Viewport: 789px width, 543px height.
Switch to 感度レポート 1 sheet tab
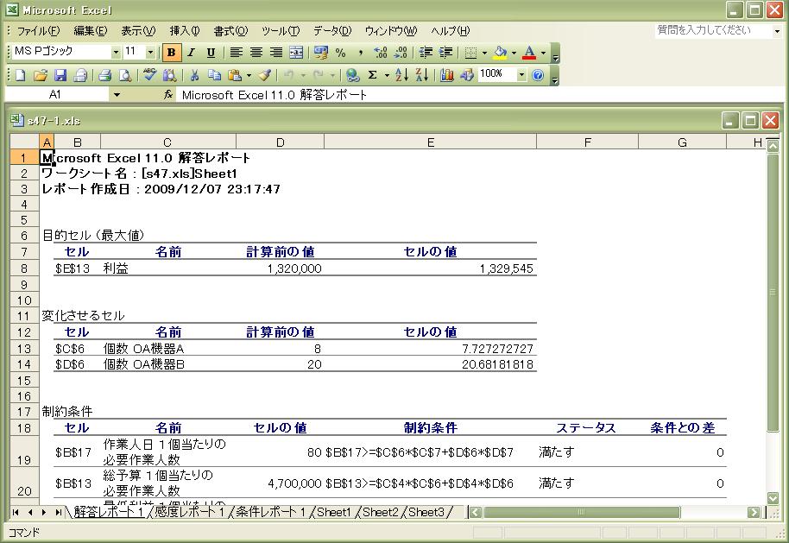click(x=189, y=512)
